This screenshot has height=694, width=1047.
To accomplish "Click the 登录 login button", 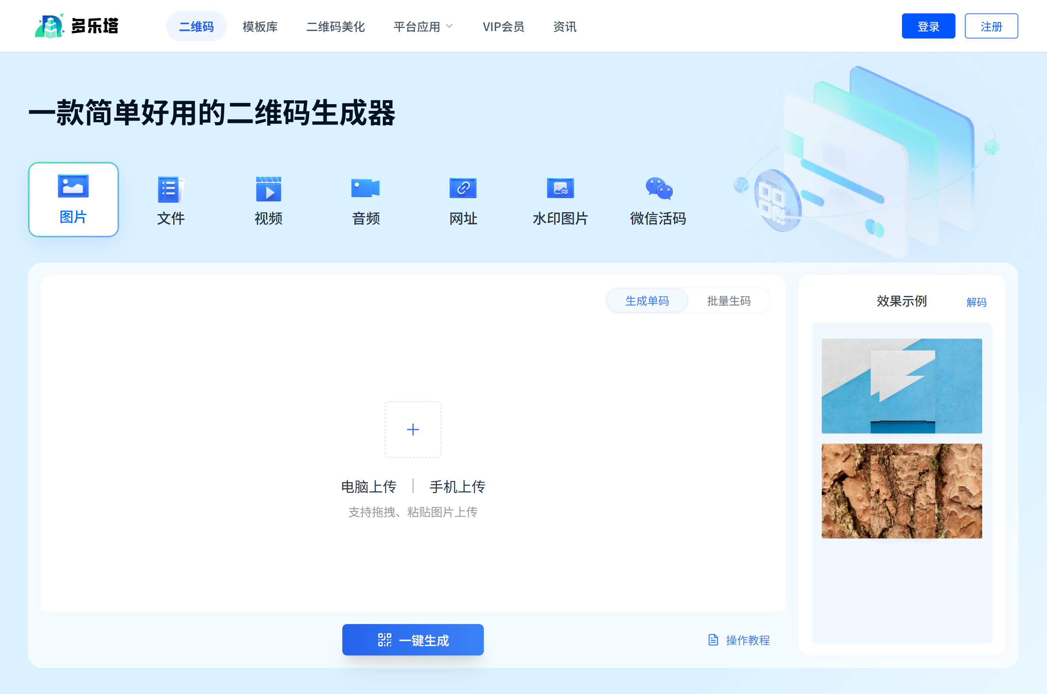I will [x=928, y=27].
